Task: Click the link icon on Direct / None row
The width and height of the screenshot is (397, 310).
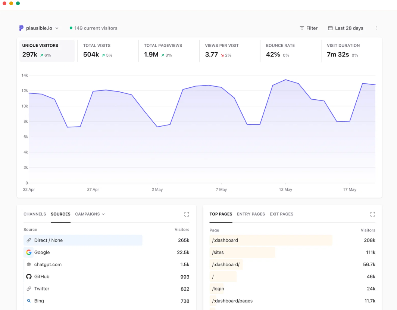Action: click(29, 240)
